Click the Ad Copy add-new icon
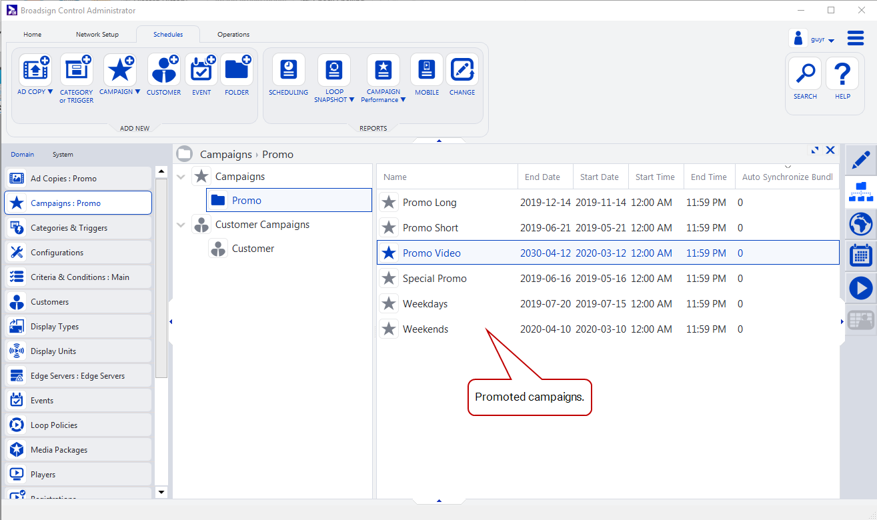The image size is (877, 520). click(x=35, y=70)
